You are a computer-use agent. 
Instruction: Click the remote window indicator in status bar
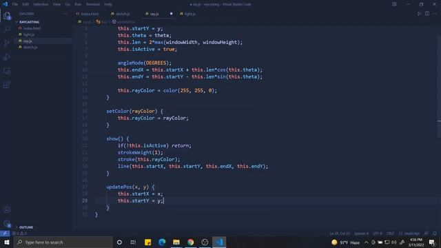(5, 234)
